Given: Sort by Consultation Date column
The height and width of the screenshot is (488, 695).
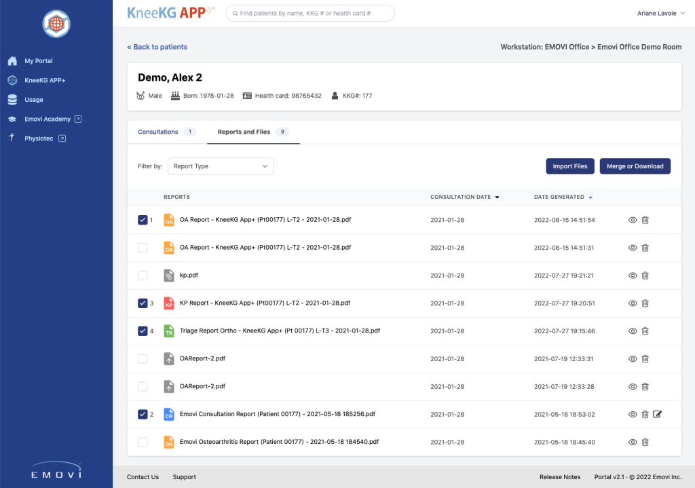Looking at the screenshot, I should tap(464, 197).
